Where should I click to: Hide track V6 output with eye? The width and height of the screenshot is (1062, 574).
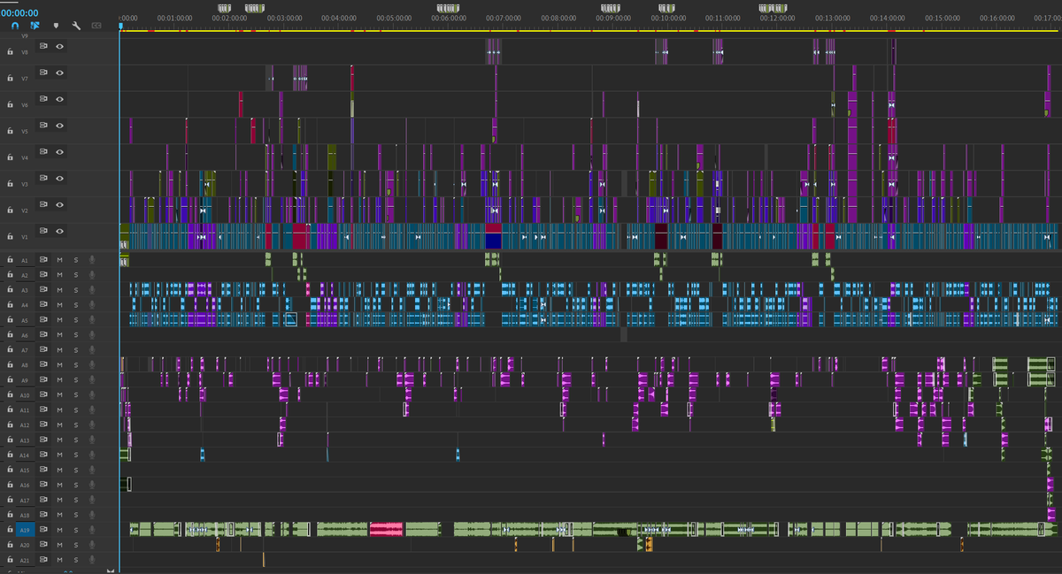[x=59, y=99]
